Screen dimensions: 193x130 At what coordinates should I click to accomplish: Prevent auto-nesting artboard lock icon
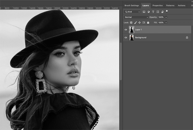pos(144,23)
